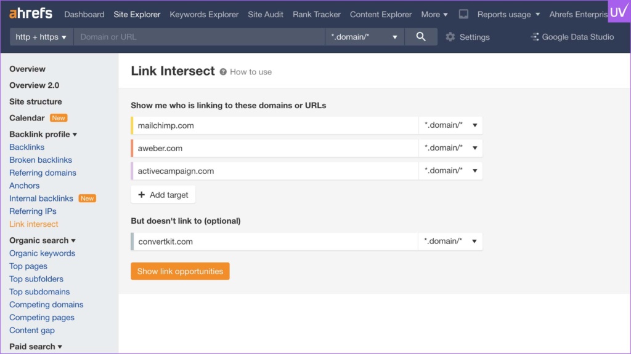This screenshot has width=631, height=354.
Task: Click the Domain or URL search field
Action: (199, 37)
